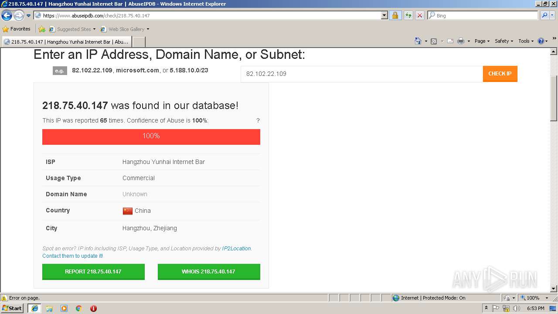Click the 6:53 PM system clock
This screenshot has height=314, width=558.
coord(535,308)
